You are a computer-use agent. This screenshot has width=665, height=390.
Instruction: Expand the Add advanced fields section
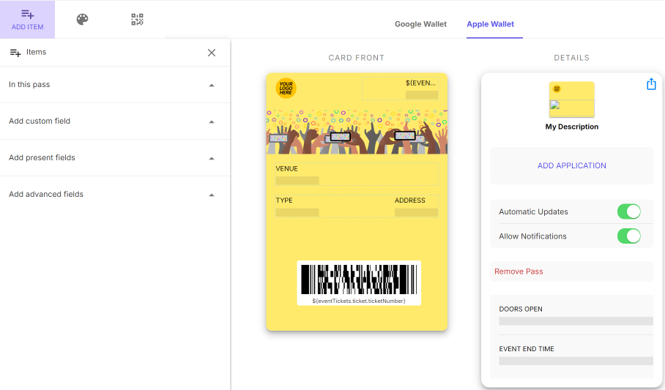(115, 194)
